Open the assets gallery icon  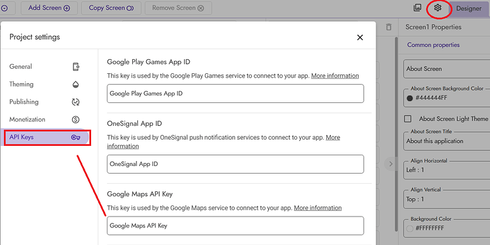417,8
